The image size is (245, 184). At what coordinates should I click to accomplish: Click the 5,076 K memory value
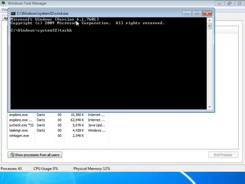pyautogui.click(x=78, y=125)
